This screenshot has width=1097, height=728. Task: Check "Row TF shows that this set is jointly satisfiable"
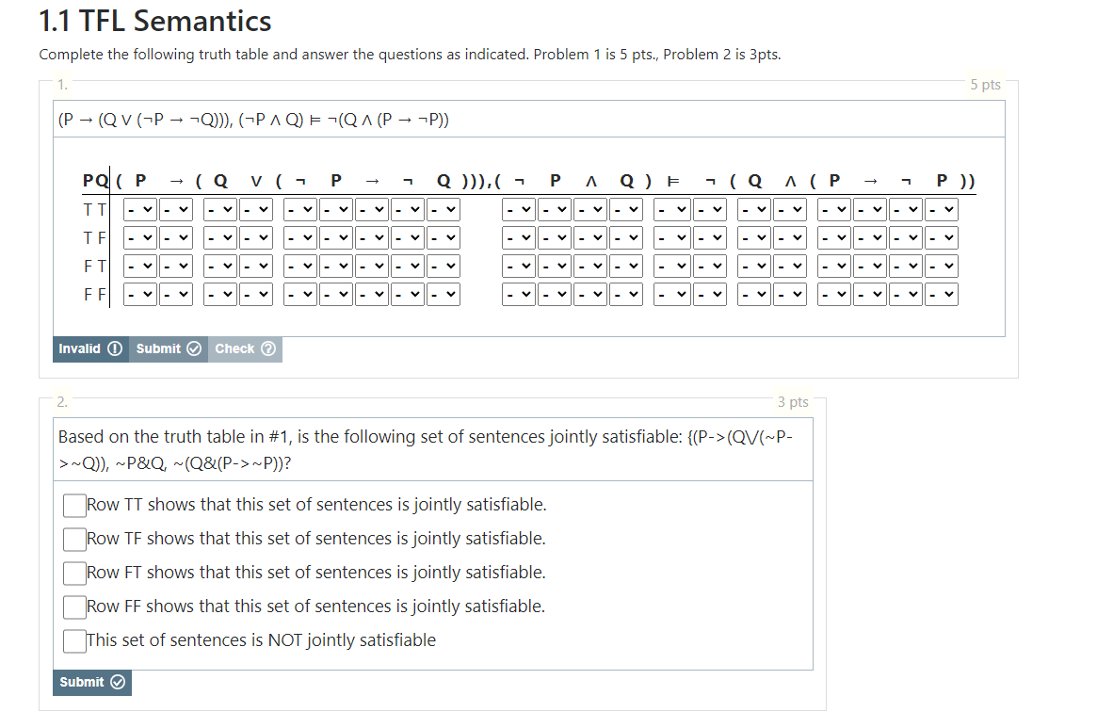click(73, 539)
